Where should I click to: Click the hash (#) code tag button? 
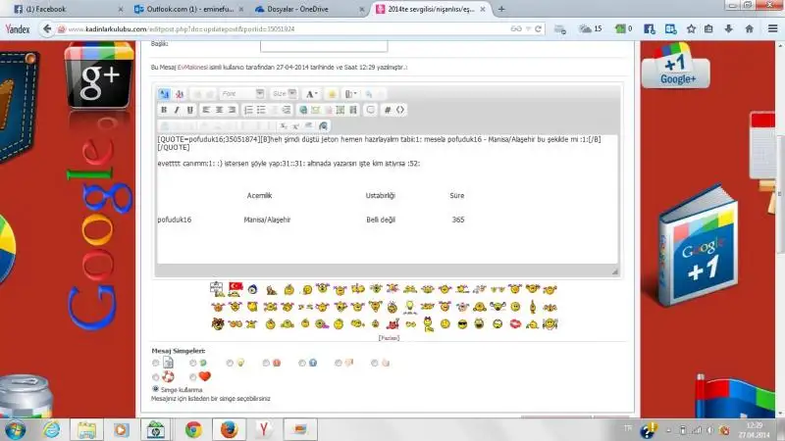(388, 110)
